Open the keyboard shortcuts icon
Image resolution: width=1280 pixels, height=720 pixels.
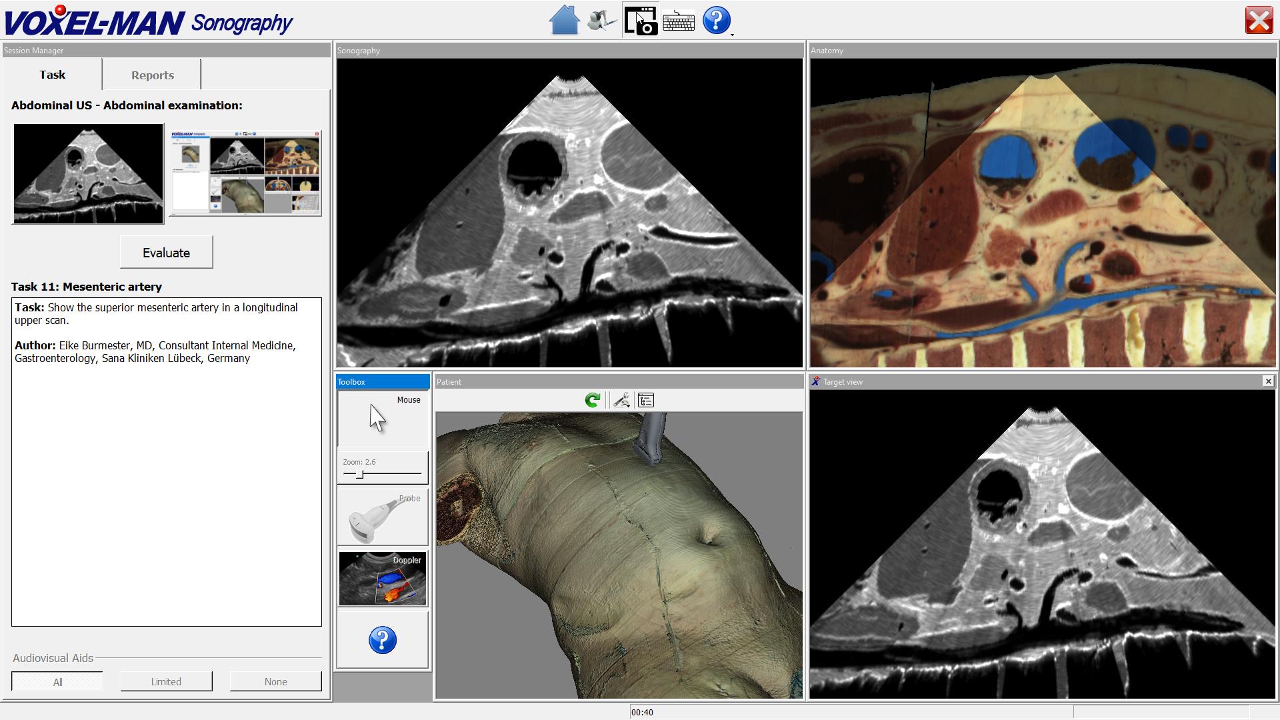click(679, 21)
